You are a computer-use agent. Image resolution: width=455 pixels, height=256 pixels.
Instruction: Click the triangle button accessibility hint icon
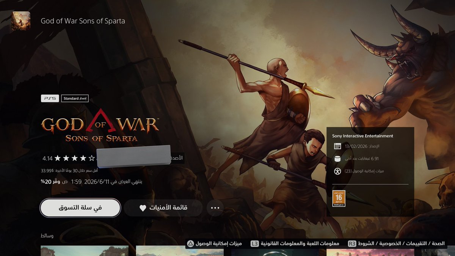click(x=191, y=243)
